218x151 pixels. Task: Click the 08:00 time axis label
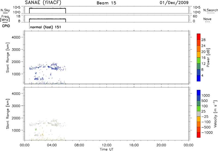[x=79, y=145]
